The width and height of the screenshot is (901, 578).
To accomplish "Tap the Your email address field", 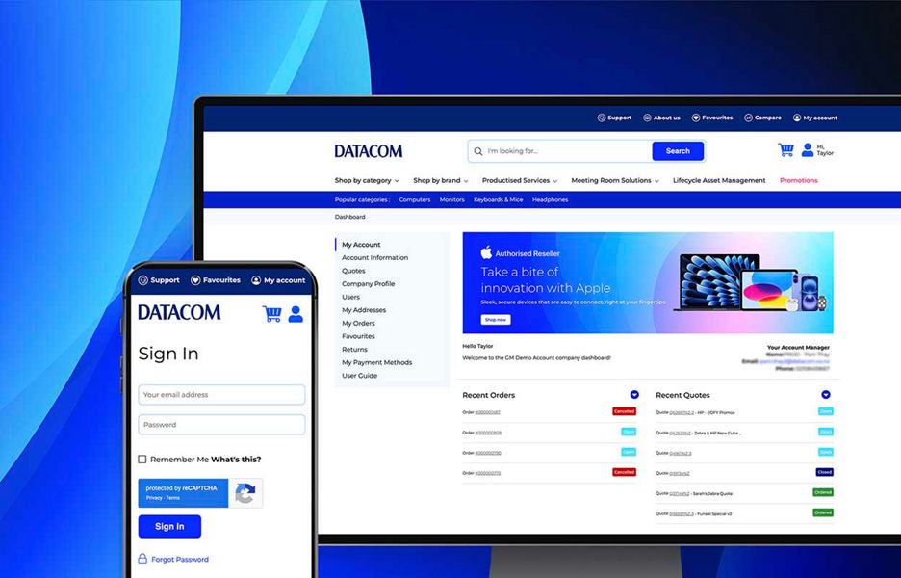I will point(221,395).
